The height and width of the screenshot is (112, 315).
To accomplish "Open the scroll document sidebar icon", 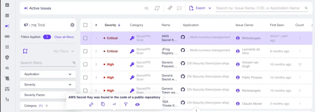I will point(7,78).
